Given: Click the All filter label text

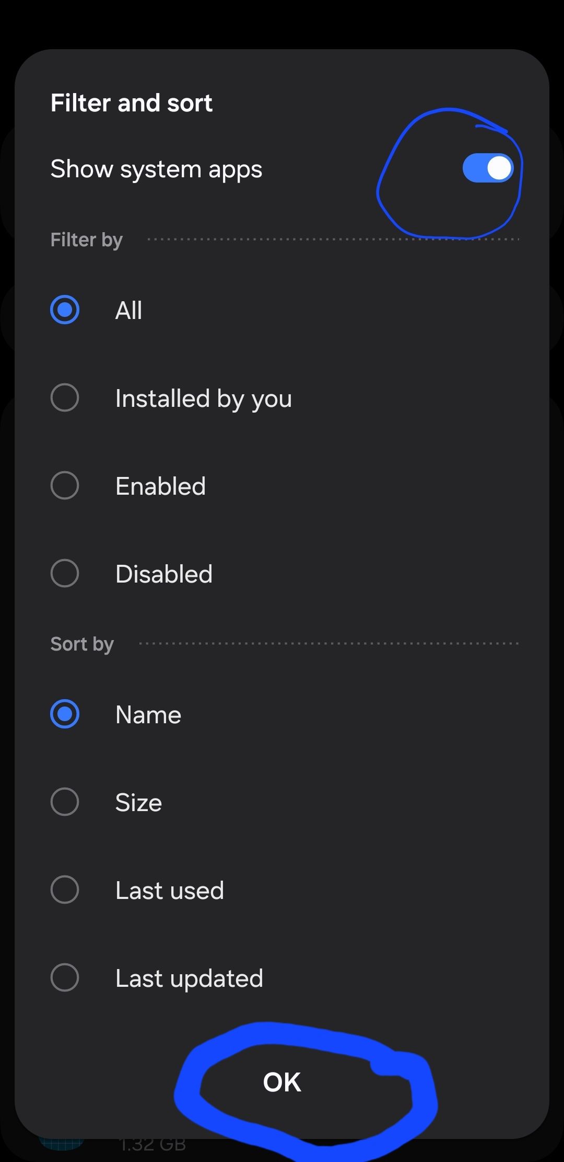Looking at the screenshot, I should tap(128, 311).
